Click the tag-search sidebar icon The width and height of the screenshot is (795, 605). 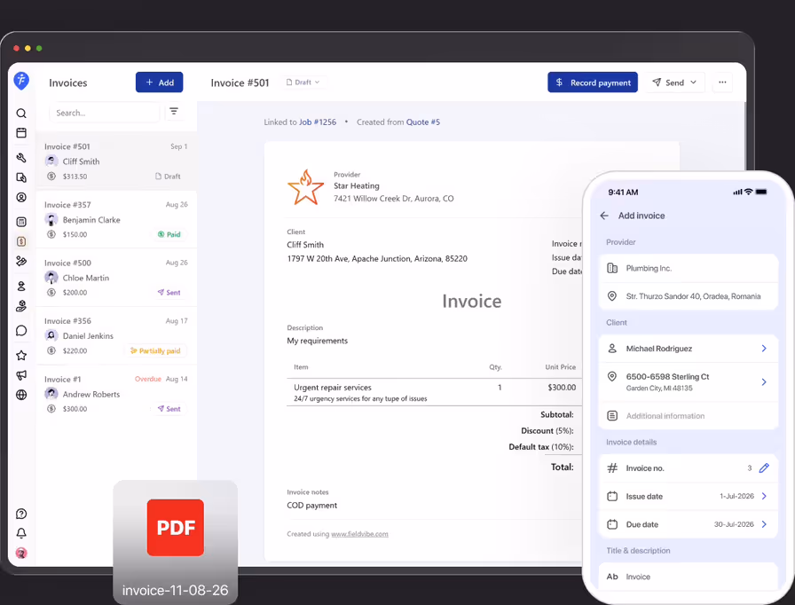tap(21, 177)
